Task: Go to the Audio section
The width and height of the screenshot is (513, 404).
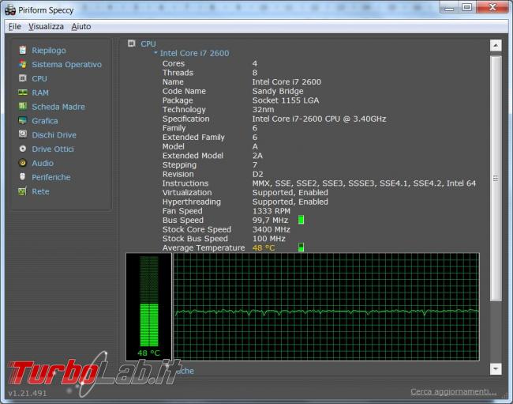Action: [43, 163]
